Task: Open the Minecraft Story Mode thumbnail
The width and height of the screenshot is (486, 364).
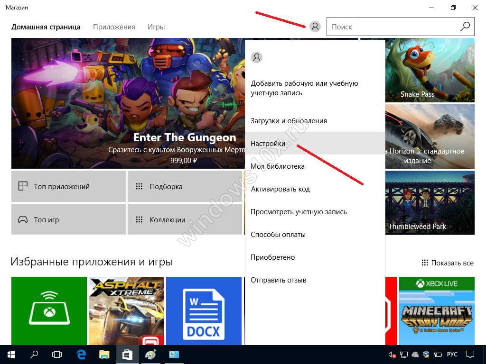Action: point(437,310)
